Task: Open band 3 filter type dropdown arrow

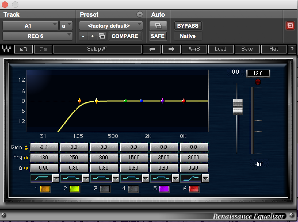Action: (116, 179)
